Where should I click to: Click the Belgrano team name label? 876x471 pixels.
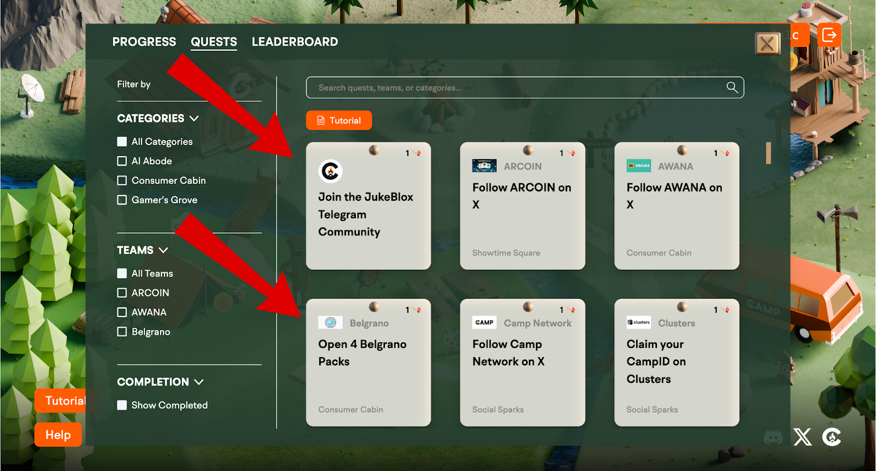point(369,323)
